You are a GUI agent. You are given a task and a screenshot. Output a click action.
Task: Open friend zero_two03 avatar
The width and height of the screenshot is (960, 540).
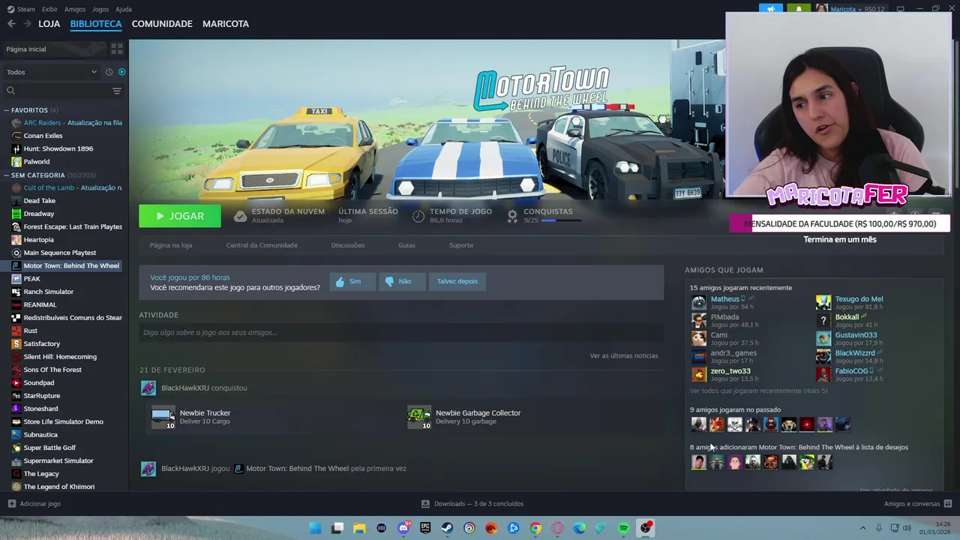coord(699,375)
